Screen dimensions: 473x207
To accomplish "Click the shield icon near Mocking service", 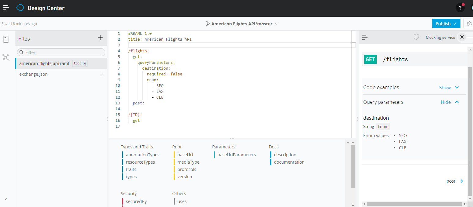I will pos(416,37).
